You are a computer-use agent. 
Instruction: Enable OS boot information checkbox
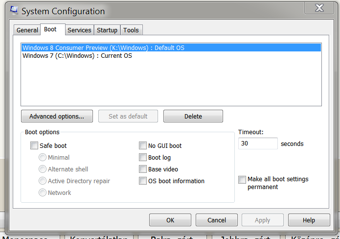point(143,181)
